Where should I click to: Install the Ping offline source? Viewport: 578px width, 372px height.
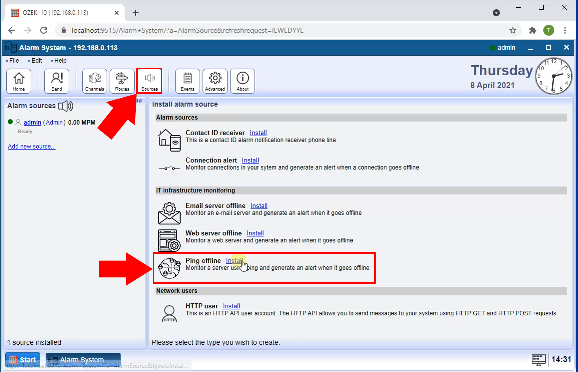[235, 261]
